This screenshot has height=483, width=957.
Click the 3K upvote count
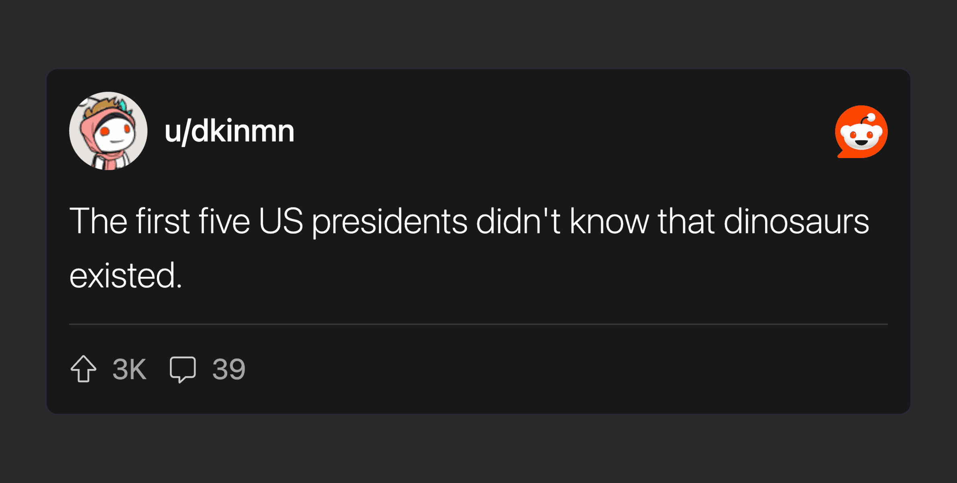(x=129, y=369)
